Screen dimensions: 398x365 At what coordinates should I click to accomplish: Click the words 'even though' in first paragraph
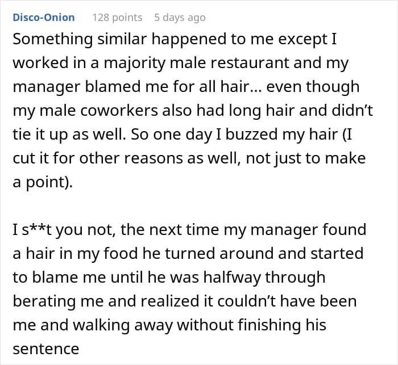(x=313, y=87)
